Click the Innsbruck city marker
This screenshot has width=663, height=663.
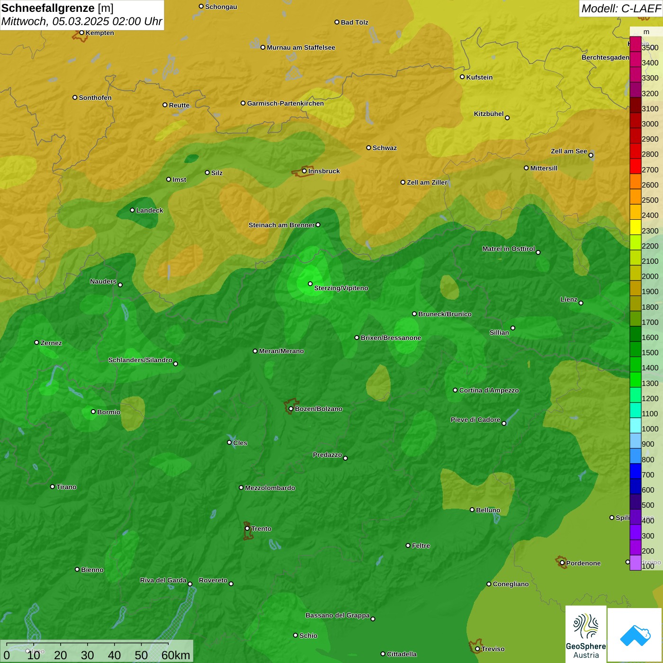tap(305, 171)
